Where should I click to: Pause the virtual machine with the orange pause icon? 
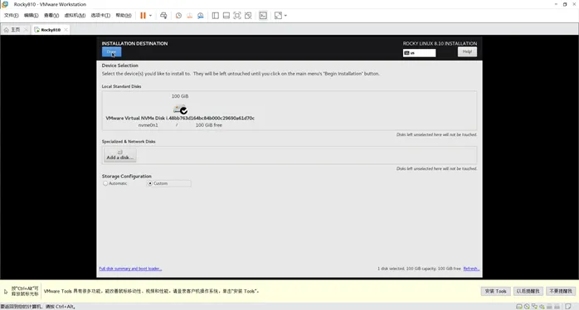143,16
